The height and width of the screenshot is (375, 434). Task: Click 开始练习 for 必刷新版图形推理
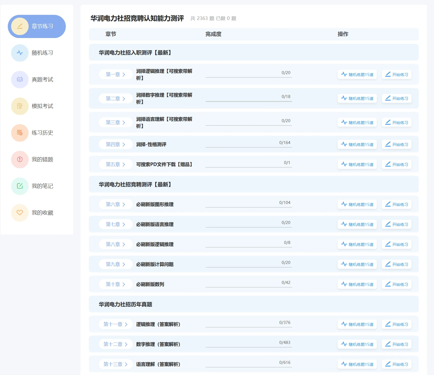click(397, 204)
